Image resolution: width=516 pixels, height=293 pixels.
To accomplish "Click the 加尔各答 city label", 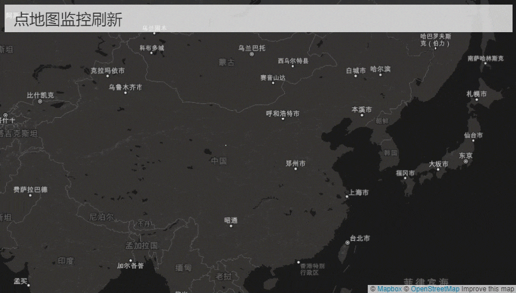I will click(x=130, y=265).
